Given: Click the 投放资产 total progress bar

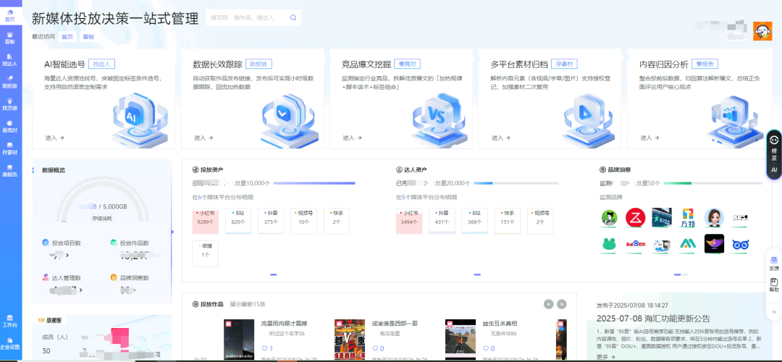Looking at the screenshot, I should click(314, 183).
